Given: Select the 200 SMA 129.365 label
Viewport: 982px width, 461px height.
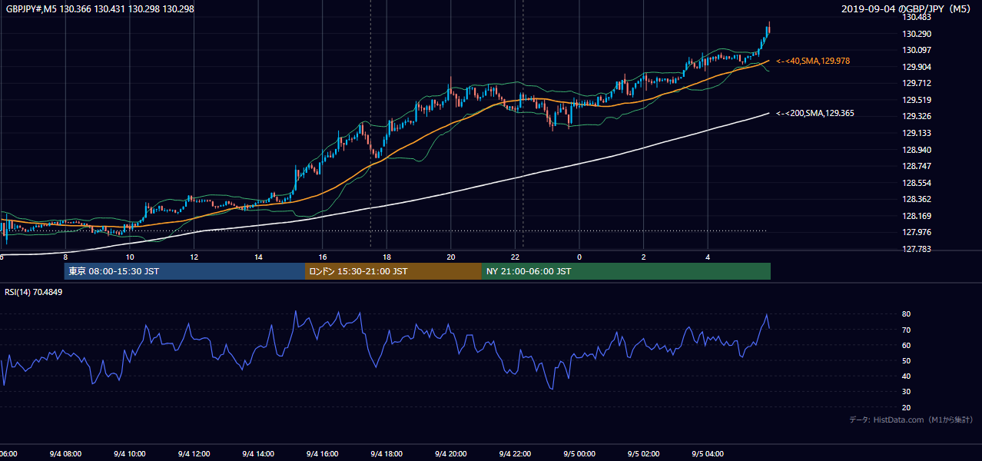Looking at the screenshot, I should pos(815,113).
